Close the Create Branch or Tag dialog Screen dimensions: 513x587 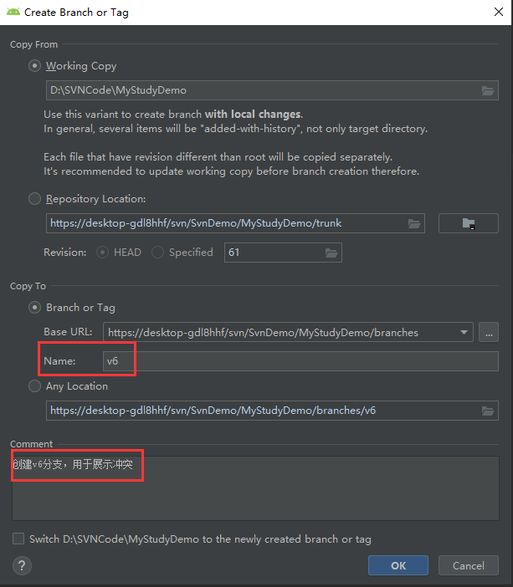(x=499, y=12)
